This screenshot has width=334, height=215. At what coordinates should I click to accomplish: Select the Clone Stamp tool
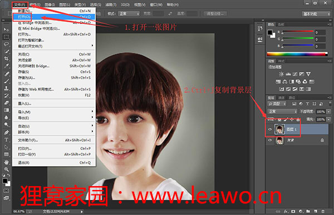point(6,88)
